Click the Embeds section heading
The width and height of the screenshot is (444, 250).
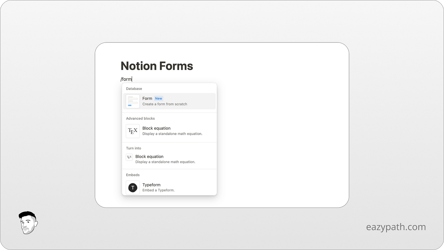pyautogui.click(x=133, y=175)
